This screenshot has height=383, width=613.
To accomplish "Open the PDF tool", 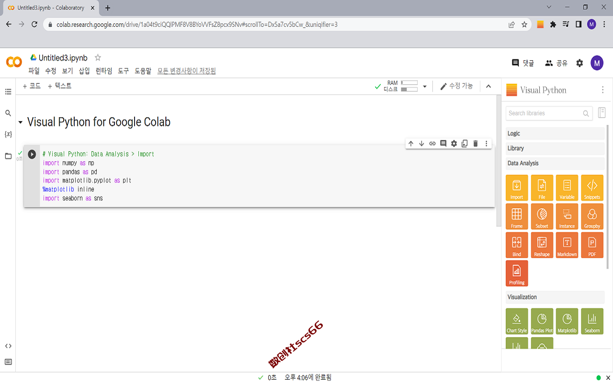I will [x=592, y=245].
